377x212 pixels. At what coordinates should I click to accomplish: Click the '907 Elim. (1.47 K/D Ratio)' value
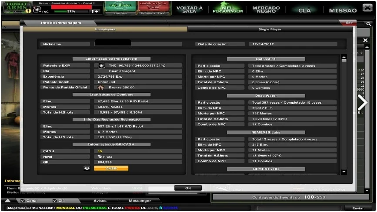point(120,127)
